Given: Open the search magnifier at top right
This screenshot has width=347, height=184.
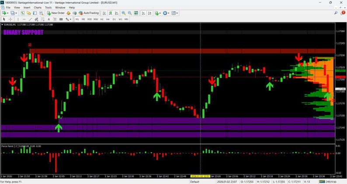Looking at the screenshot, I should [x=336, y=13].
